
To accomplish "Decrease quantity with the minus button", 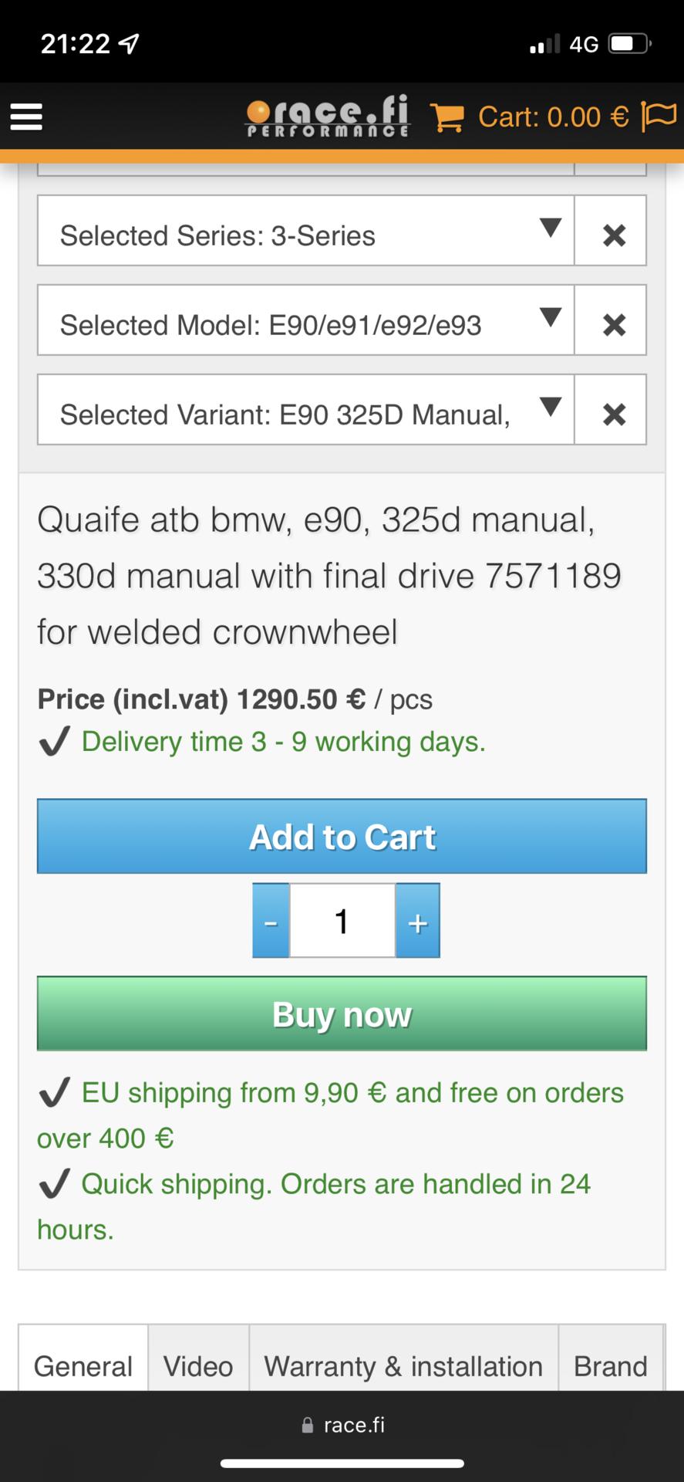I will click(x=271, y=921).
